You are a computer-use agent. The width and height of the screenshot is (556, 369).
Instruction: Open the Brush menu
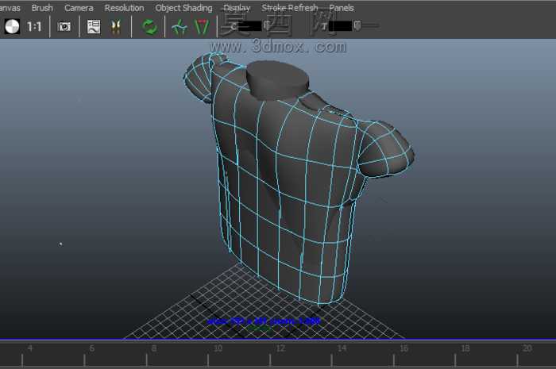[x=42, y=8]
